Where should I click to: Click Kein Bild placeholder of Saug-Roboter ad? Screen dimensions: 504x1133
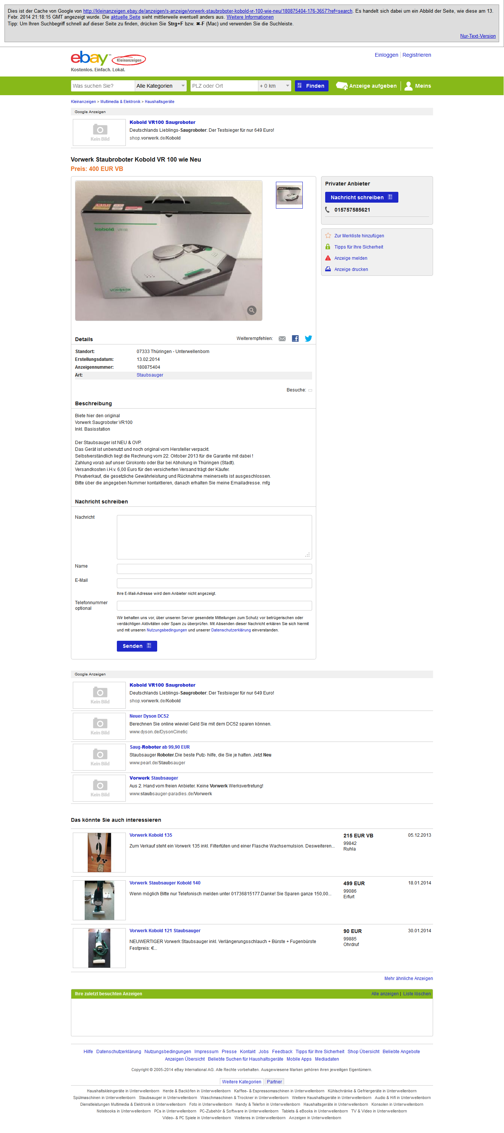pyautogui.click(x=99, y=757)
